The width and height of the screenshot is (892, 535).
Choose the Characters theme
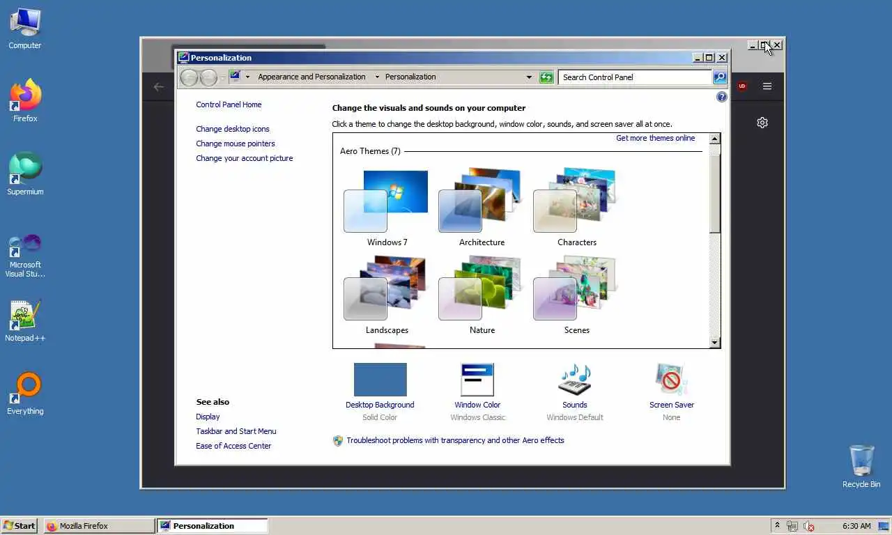576,207
